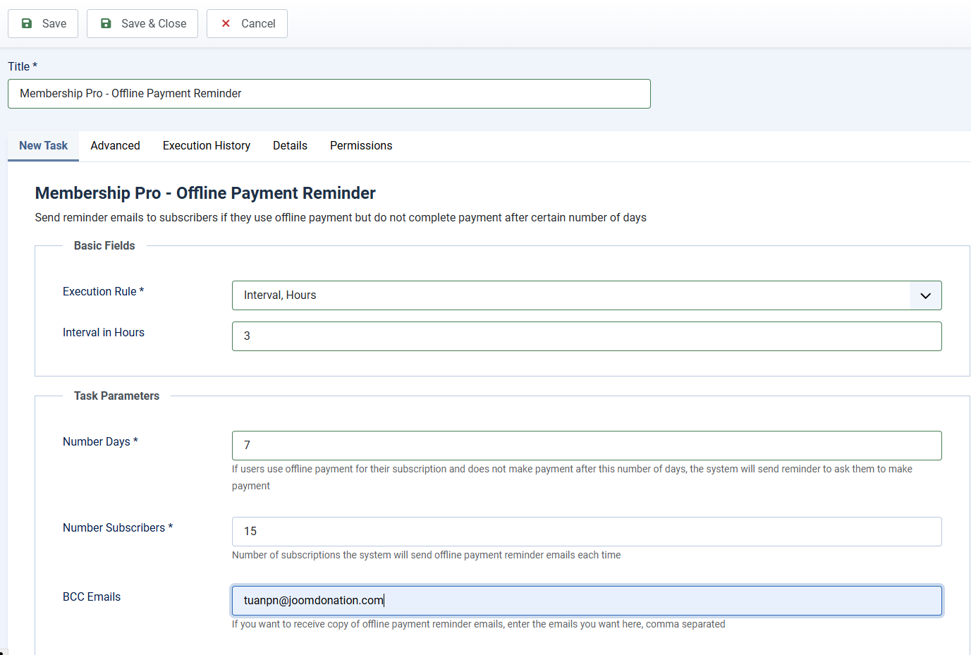This screenshot has height=655, width=971.
Task: Click the Number Subscribers input field
Action: [x=587, y=532]
